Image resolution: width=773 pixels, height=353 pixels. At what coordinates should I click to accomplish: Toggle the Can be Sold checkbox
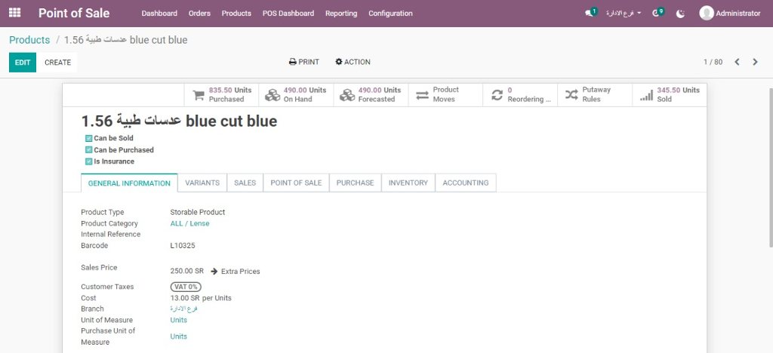click(88, 139)
